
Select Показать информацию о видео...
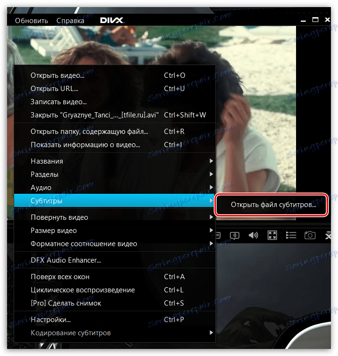tap(115, 145)
